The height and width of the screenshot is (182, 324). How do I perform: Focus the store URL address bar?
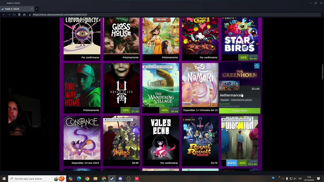coord(176,15)
